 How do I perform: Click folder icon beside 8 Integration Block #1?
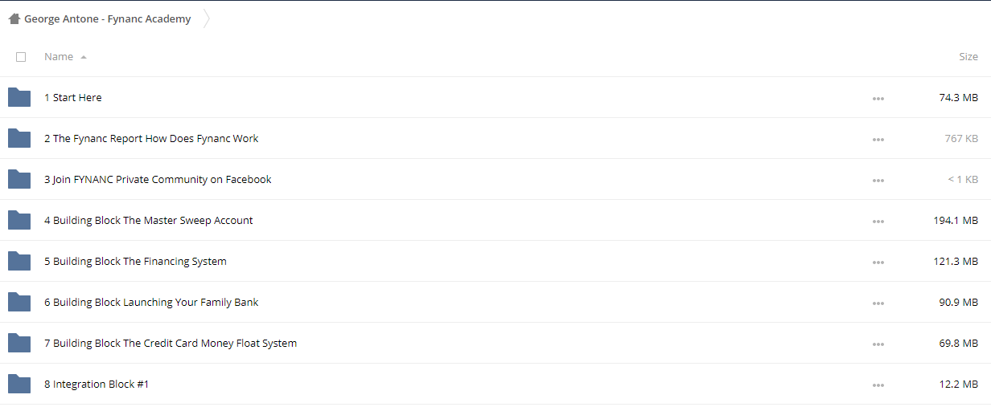(x=19, y=384)
